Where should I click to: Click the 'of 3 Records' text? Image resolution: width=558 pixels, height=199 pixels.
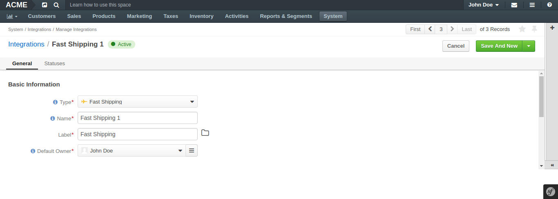click(x=495, y=29)
